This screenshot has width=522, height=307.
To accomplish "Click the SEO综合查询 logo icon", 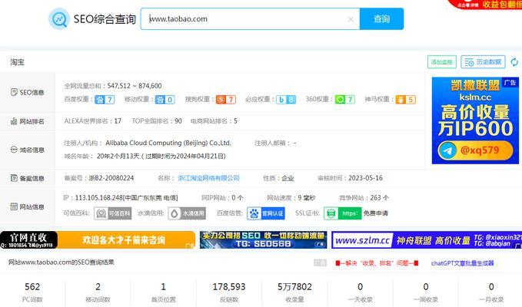I will click(x=59, y=19).
